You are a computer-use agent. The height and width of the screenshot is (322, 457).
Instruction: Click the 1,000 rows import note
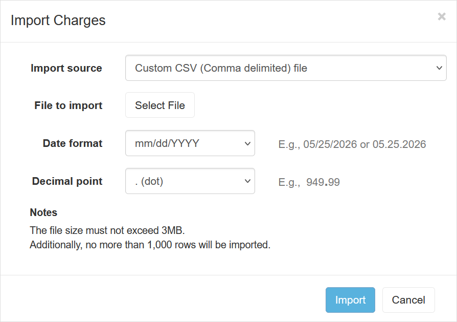150,245
